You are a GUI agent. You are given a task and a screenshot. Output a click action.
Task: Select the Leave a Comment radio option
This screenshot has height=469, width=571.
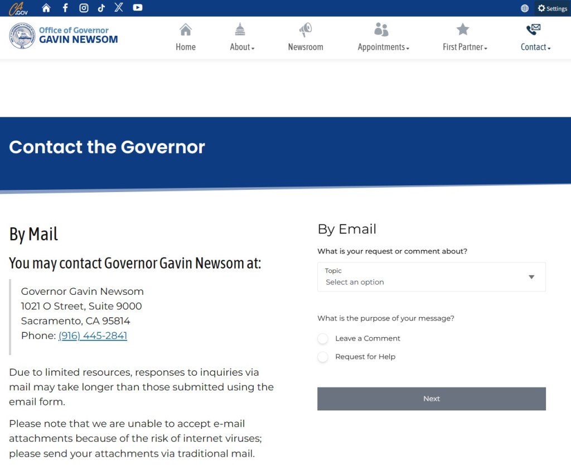[x=323, y=338]
